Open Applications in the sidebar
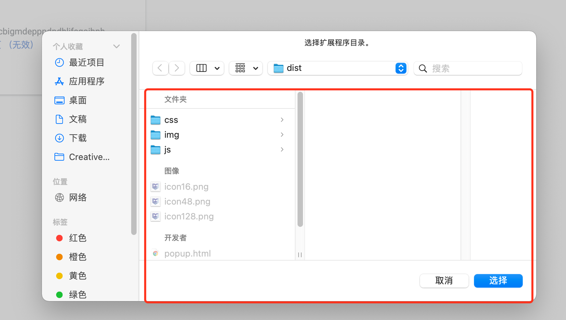The image size is (566, 320). coord(86,81)
